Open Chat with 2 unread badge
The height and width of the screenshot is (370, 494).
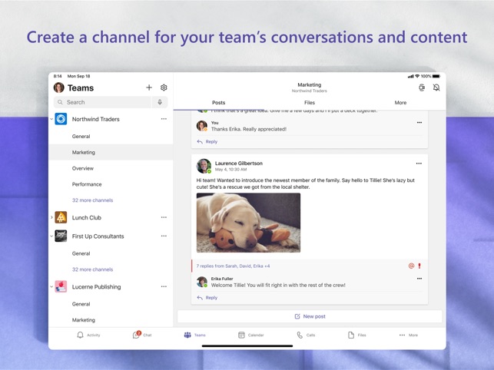click(142, 335)
